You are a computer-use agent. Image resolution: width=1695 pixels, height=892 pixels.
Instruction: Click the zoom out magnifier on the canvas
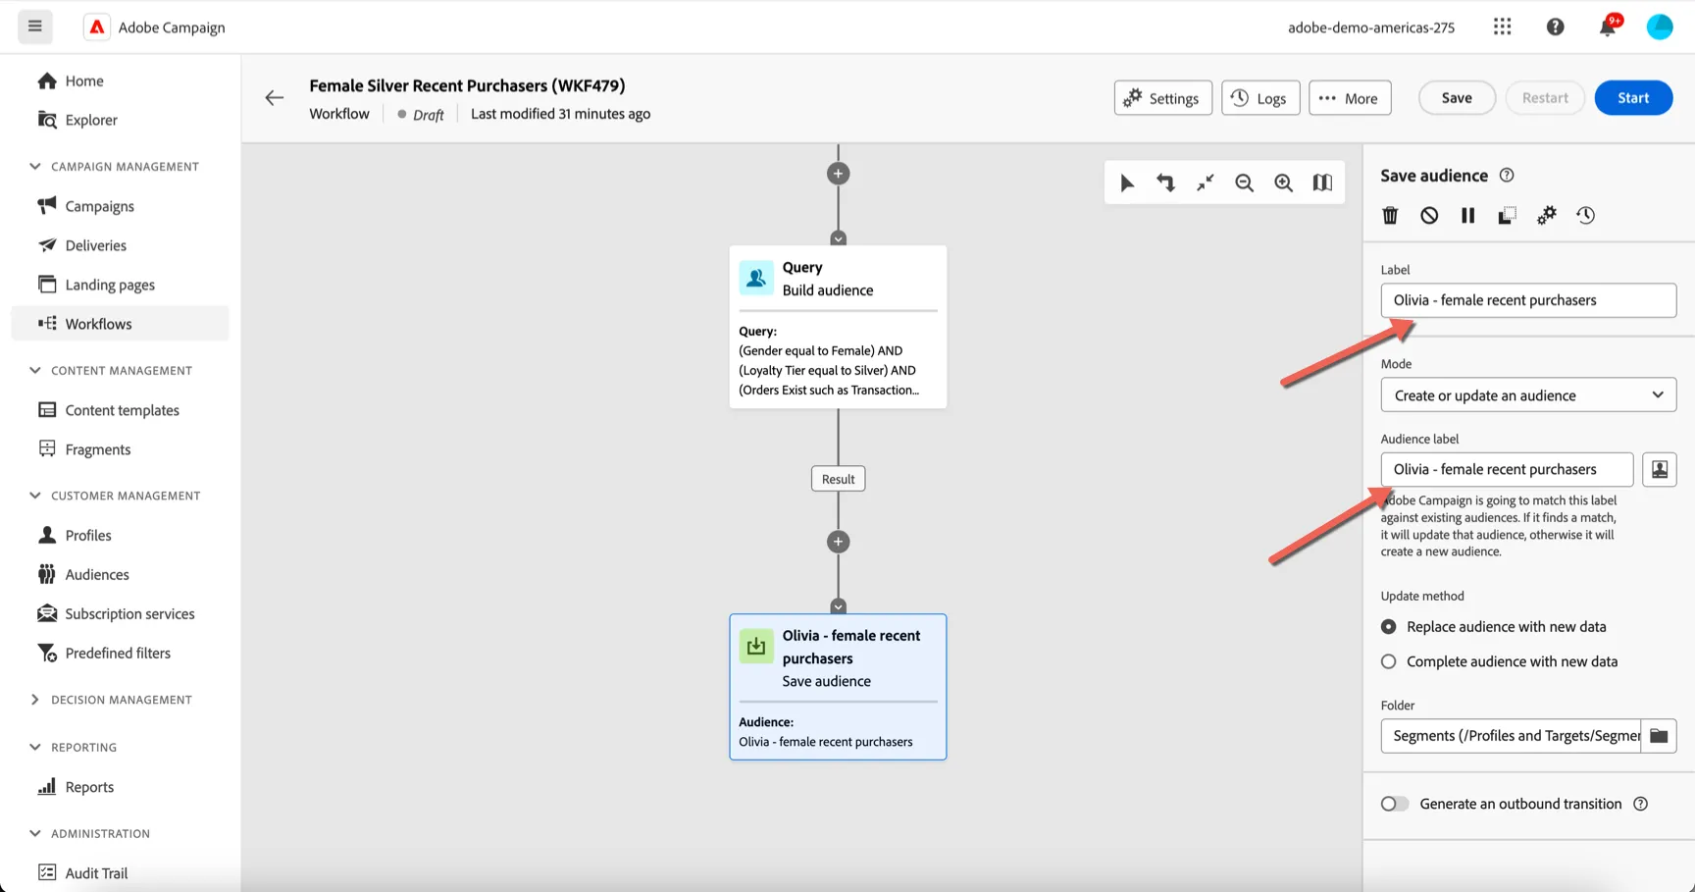1244,183
